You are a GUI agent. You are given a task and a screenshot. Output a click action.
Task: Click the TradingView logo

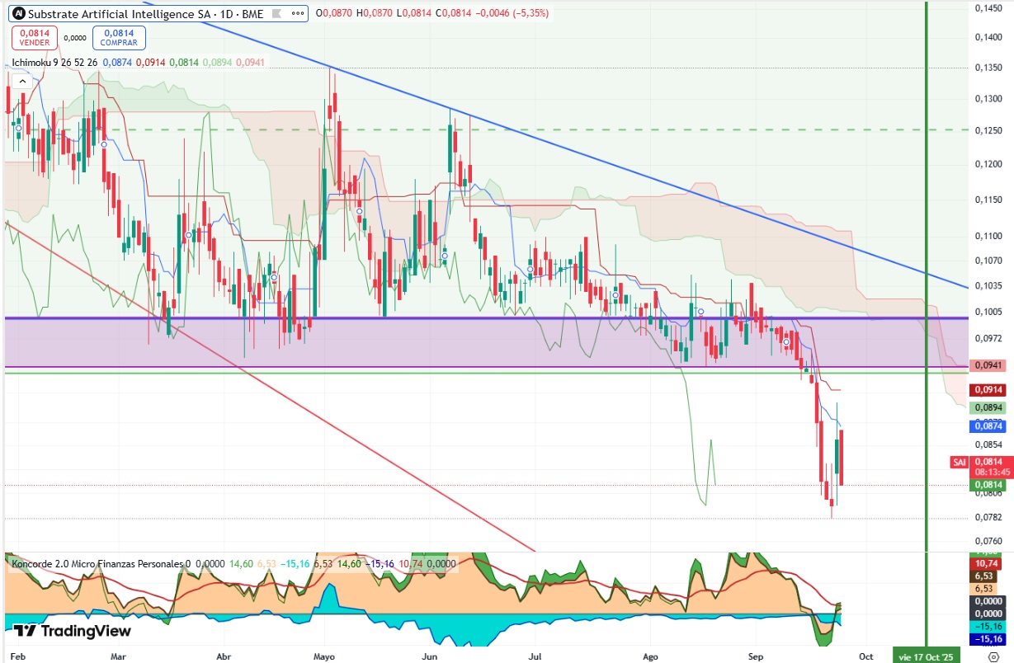[x=73, y=631]
